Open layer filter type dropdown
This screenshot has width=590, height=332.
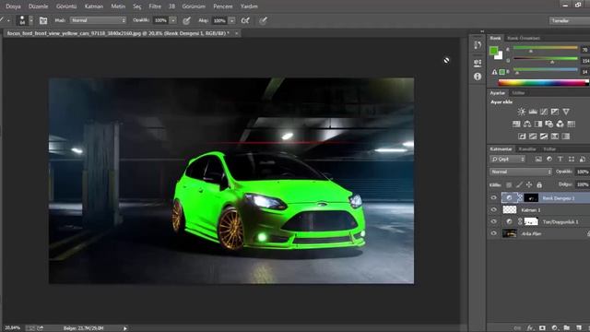(507, 160)
